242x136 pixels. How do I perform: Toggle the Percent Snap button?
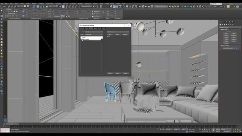pos(73,7)
